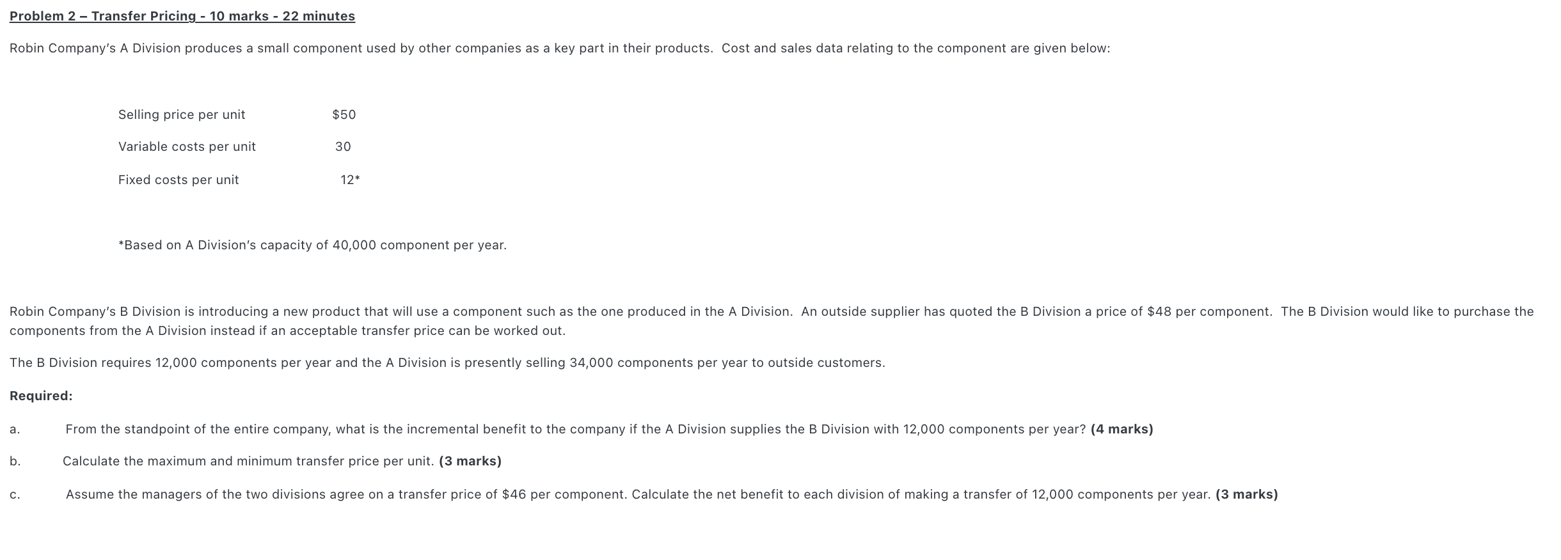Click the Fixed costs per unit label
Viewport: 1561px width, 560px height.
[178, 180]
